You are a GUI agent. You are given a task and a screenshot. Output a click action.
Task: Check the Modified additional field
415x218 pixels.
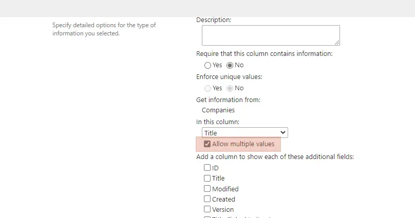(207, 188)
